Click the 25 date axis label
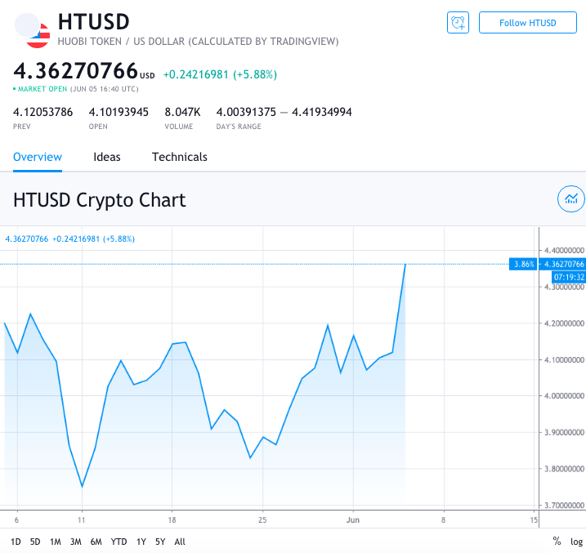This screenshot has width=586, height=553. (262, 520)
